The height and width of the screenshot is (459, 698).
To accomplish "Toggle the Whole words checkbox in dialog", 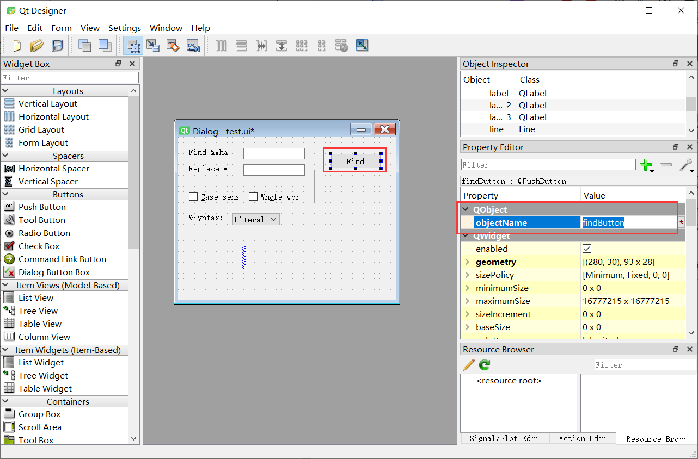I will coord(253,196).
